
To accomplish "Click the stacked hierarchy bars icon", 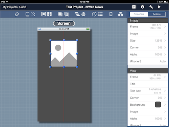I will coord(77,14).
